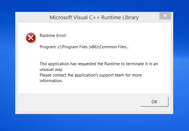Click the final "information." word

[51, 81]
